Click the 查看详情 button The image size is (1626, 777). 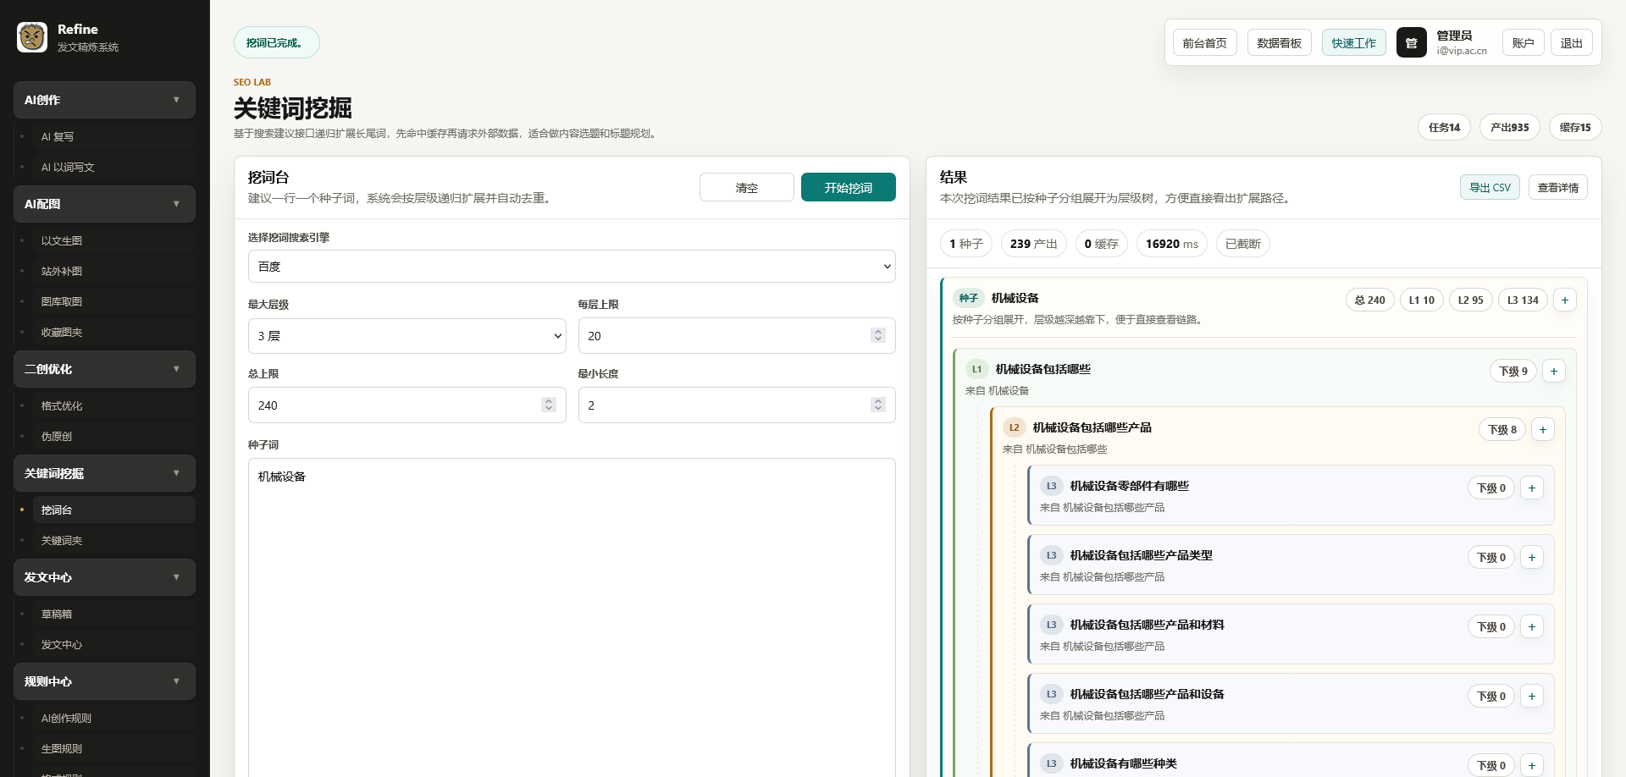click(x=1557, y=187)
